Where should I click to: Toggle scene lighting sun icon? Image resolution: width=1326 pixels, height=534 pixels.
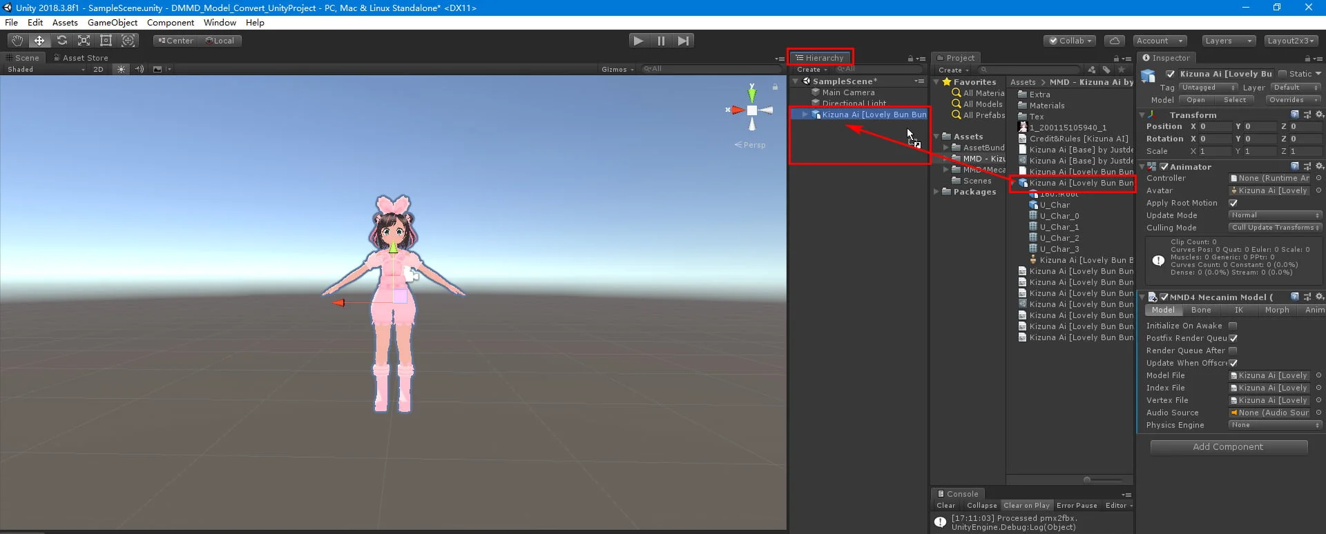click(x=122, y=69)
